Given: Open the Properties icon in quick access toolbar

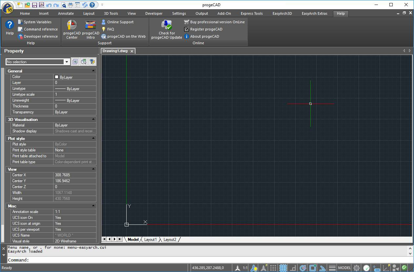Looking at the screenshot, I should click(77, 5).
